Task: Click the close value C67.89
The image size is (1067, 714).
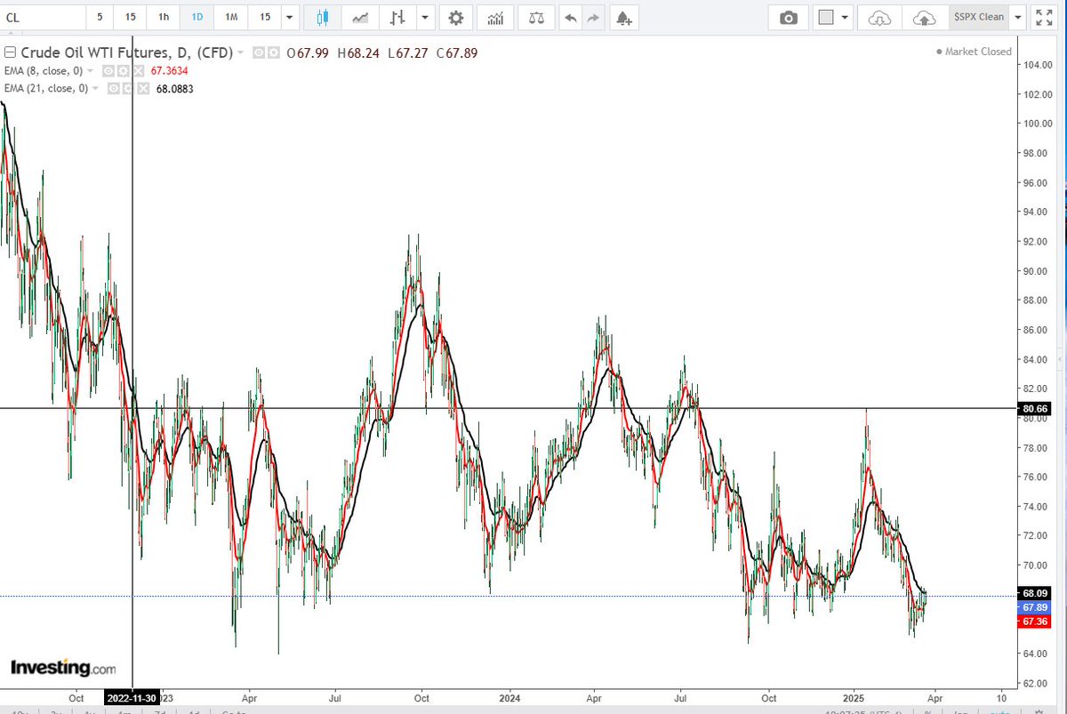Action: (x=457, y=52)
